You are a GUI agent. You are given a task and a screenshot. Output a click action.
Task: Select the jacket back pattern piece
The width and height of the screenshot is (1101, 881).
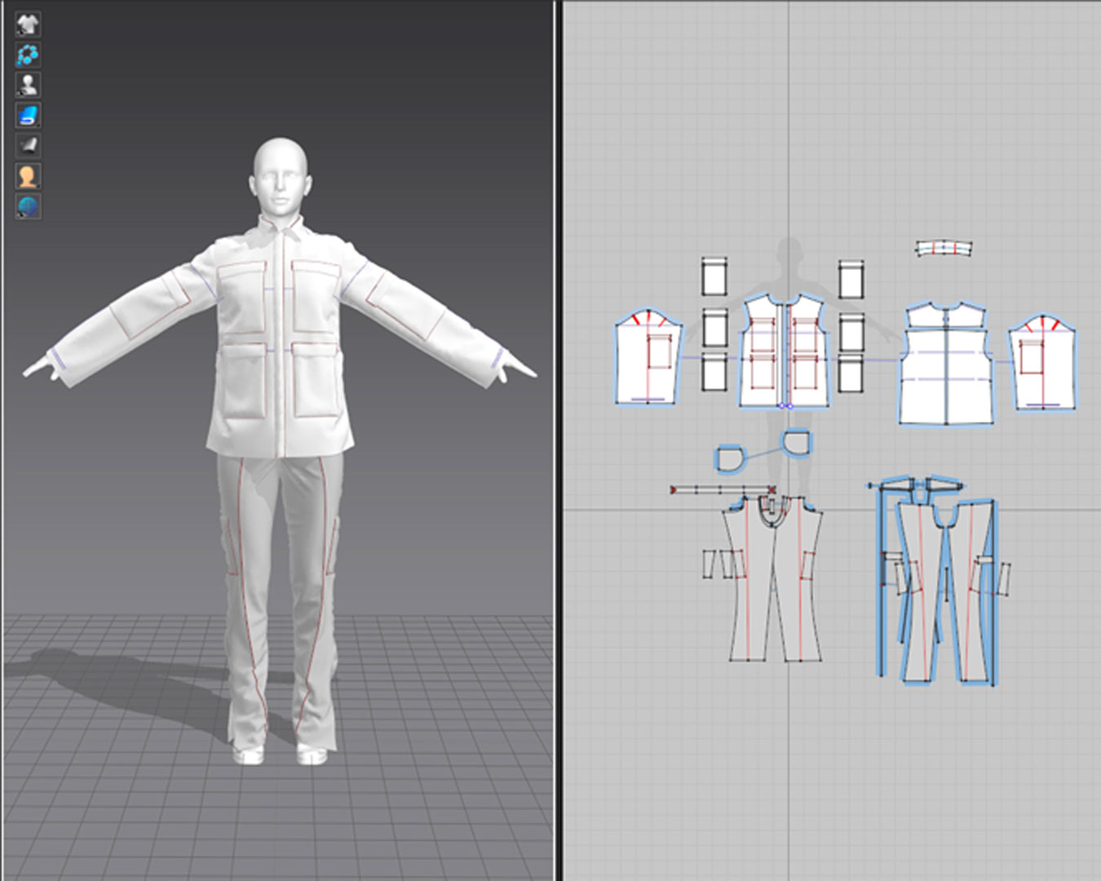point(946,383)
